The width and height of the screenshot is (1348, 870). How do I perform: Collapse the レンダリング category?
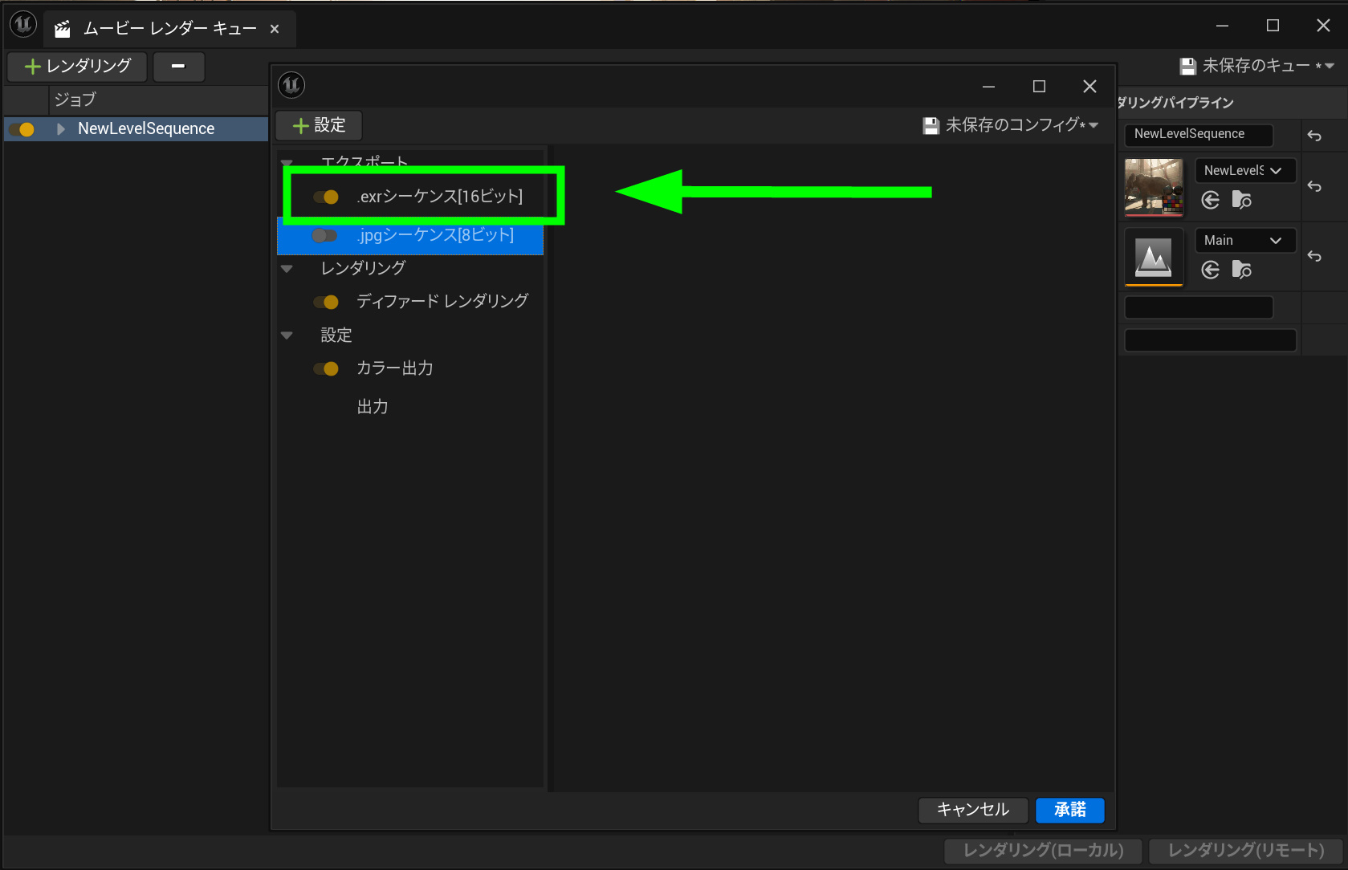pos(287,269)
